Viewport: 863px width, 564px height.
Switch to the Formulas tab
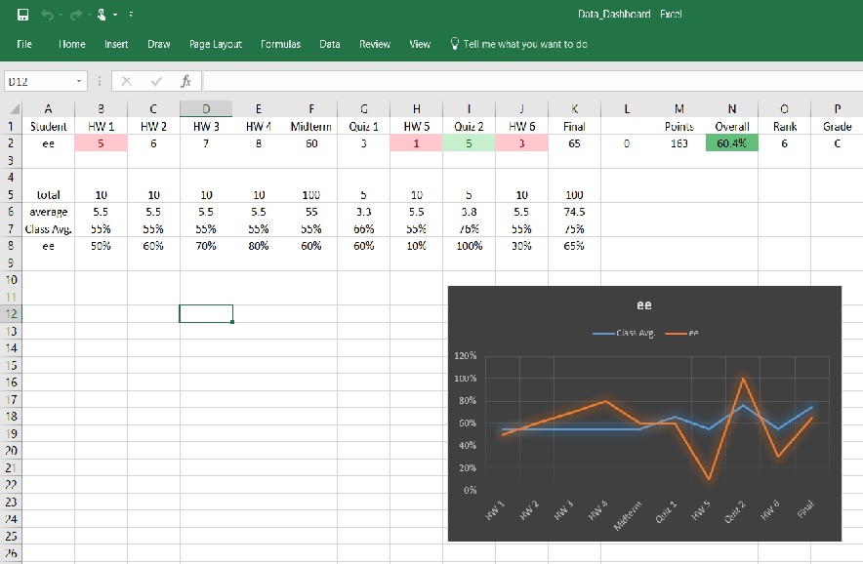(280, 44)
